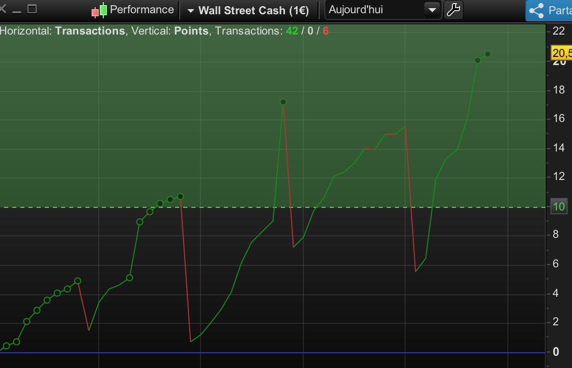Maximize the performance window
The height and width of the screenshot is (368, 572).
[x=32, y=9]
